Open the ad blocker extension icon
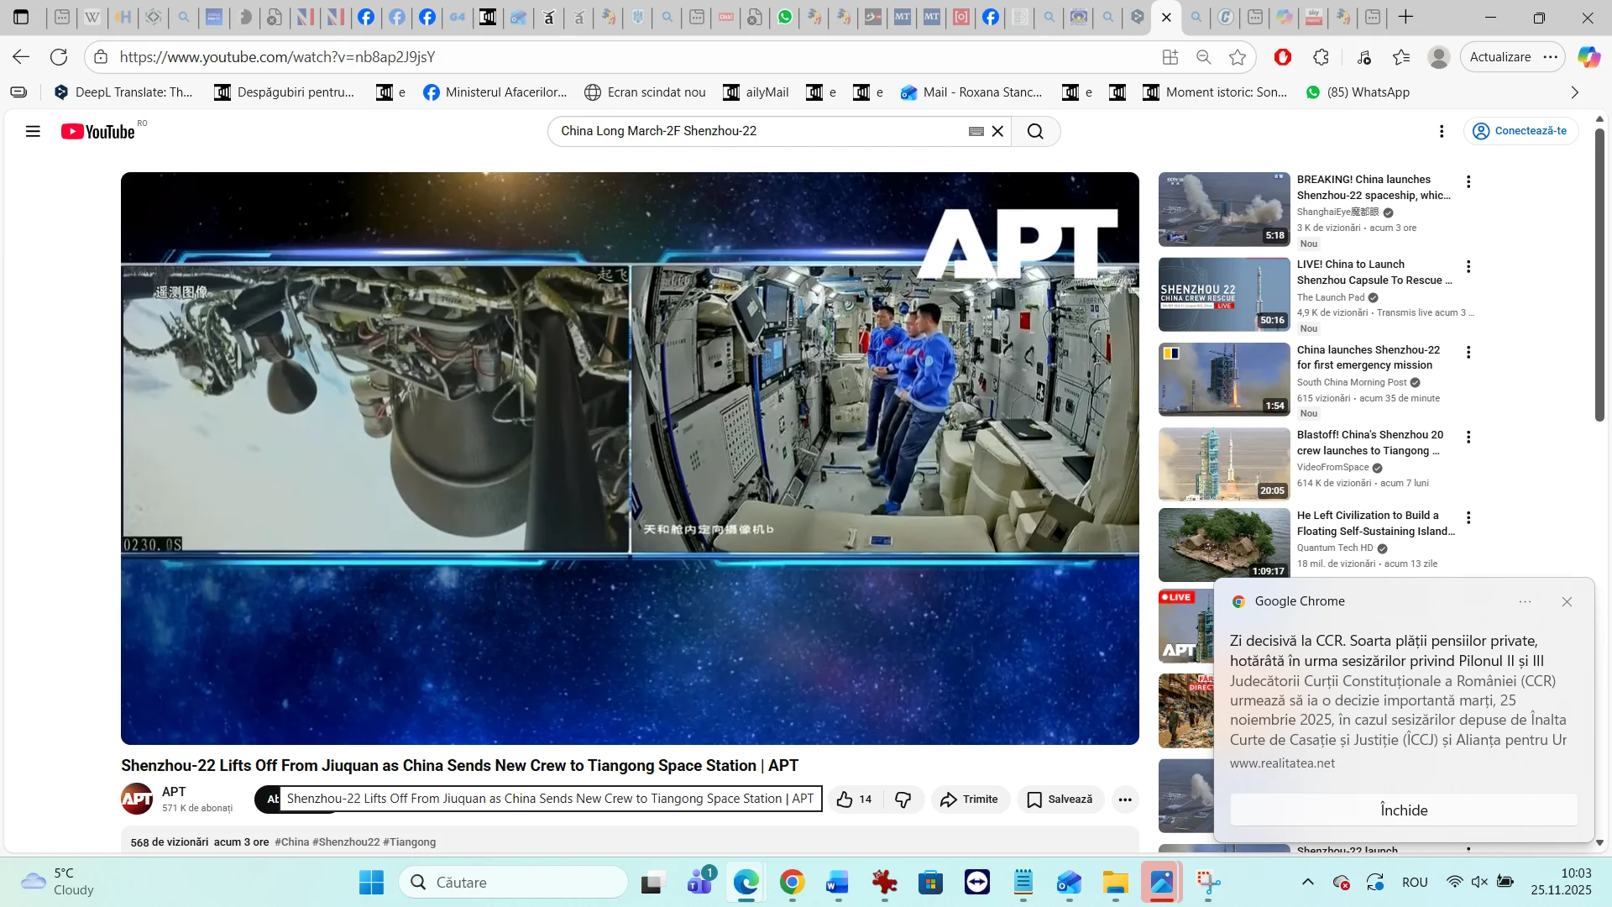Image resolution: width=1612 pixels, height=907 pixels. (x=1282, y=56)
